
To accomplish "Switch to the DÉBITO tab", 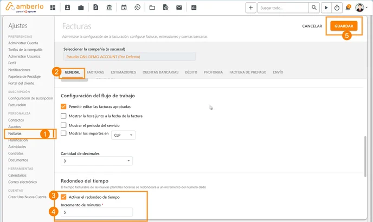I will 191,72.
